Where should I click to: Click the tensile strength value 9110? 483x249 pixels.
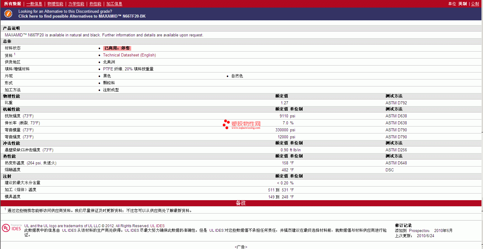(284, 116)
